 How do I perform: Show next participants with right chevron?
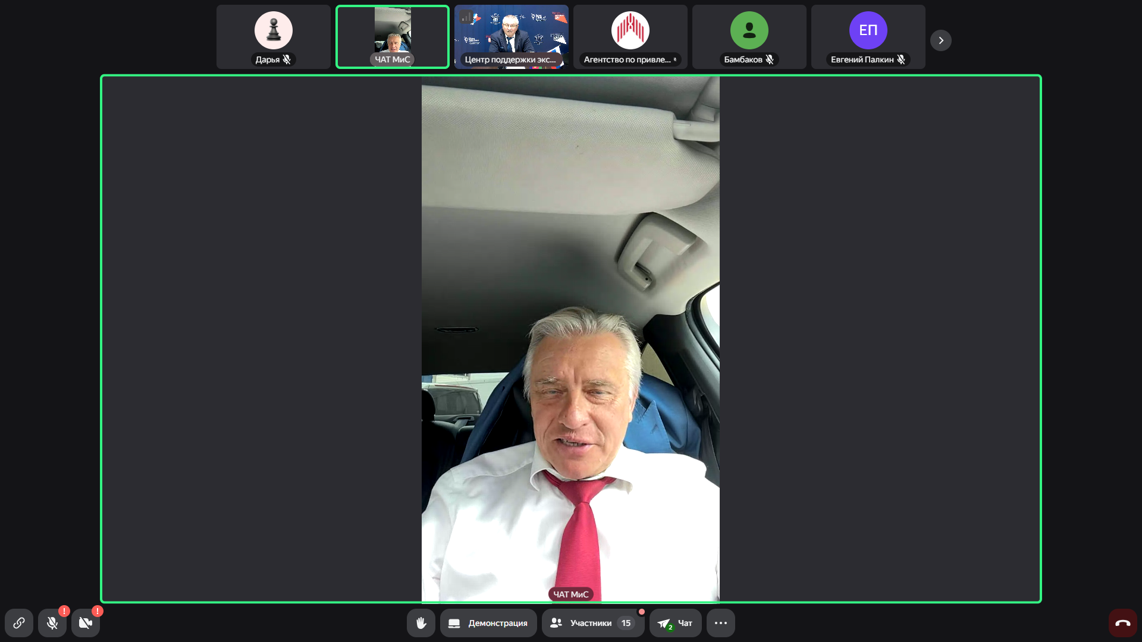[941, 40]
